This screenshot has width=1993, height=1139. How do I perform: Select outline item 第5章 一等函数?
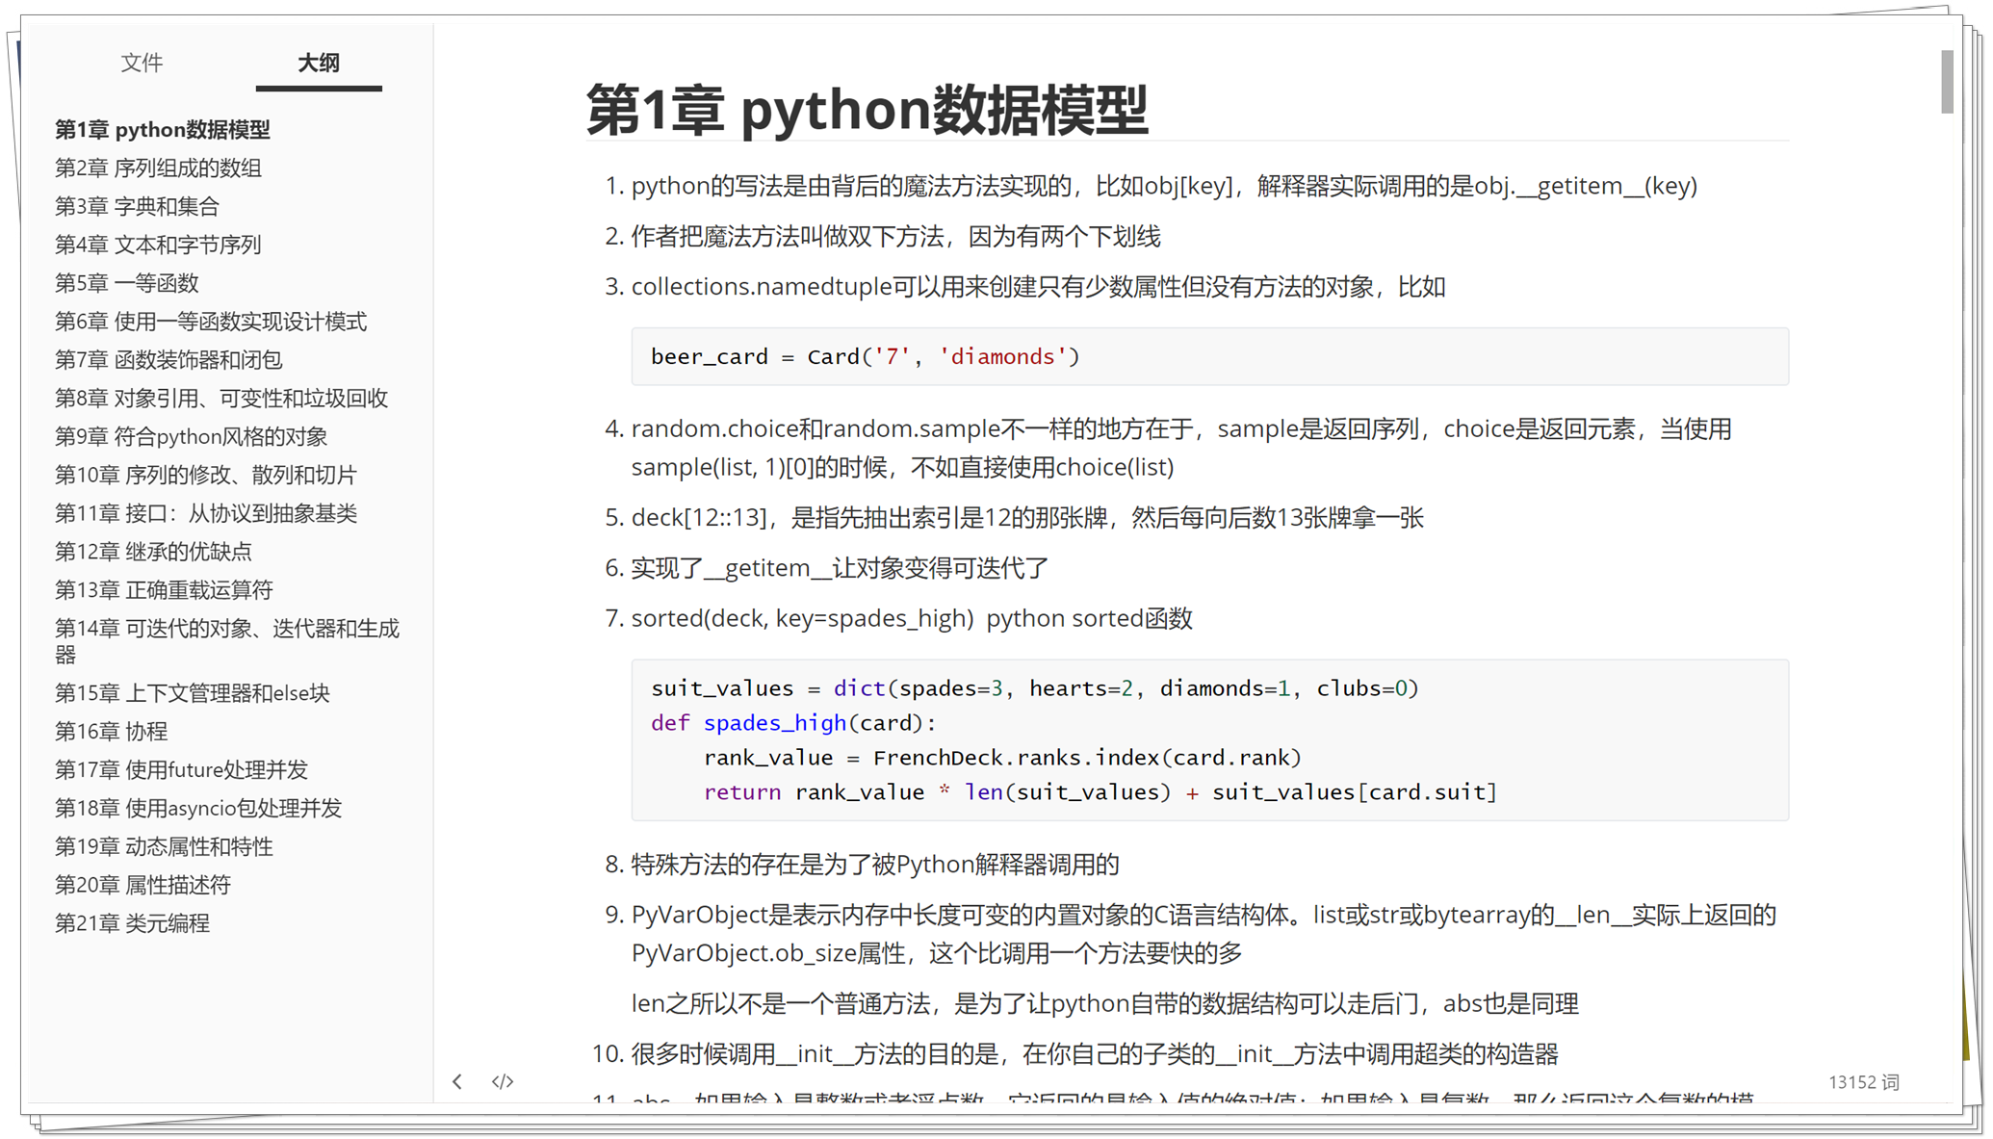[x=126, y=283]
